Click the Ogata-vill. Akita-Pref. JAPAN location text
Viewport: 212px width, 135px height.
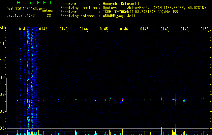[x=154, y=8]
